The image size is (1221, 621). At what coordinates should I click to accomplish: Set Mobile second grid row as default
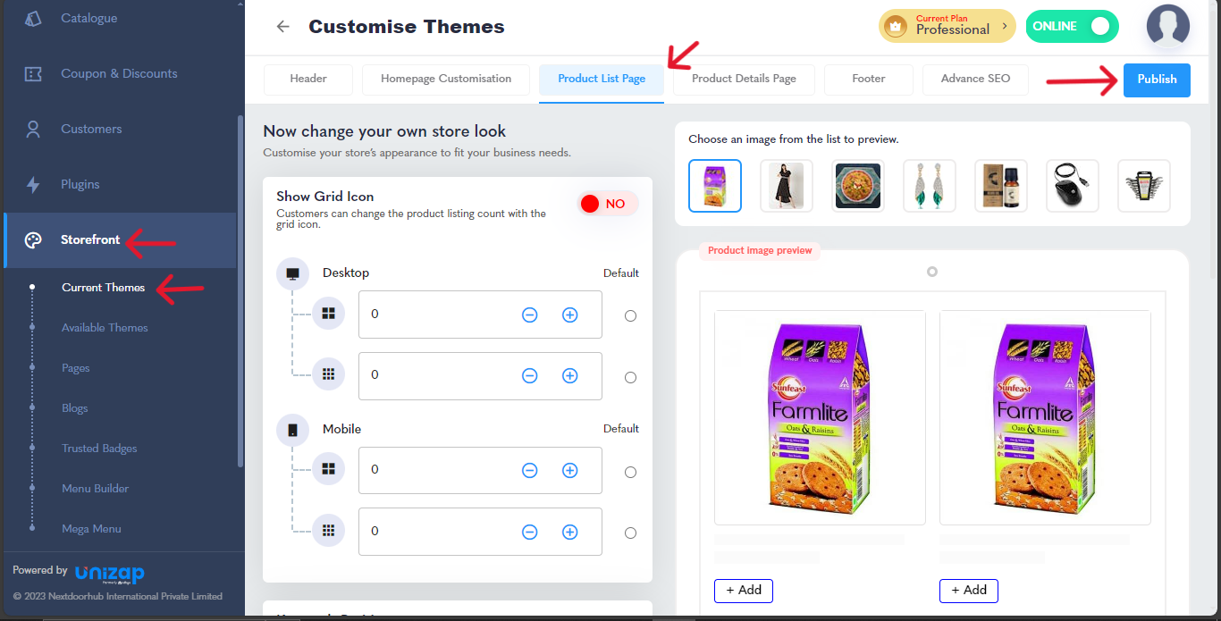(630, 533)
